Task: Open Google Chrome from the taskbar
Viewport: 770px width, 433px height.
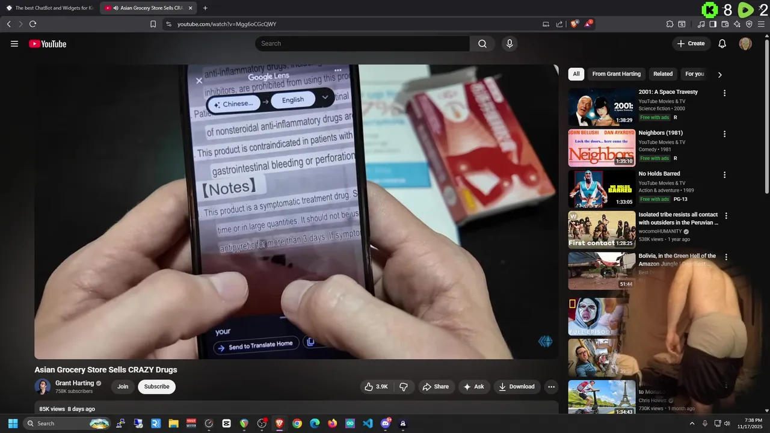Action: tap(297, 423)
